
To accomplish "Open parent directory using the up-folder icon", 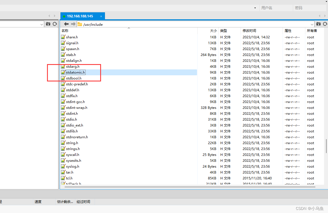I will tap(318, 24).
